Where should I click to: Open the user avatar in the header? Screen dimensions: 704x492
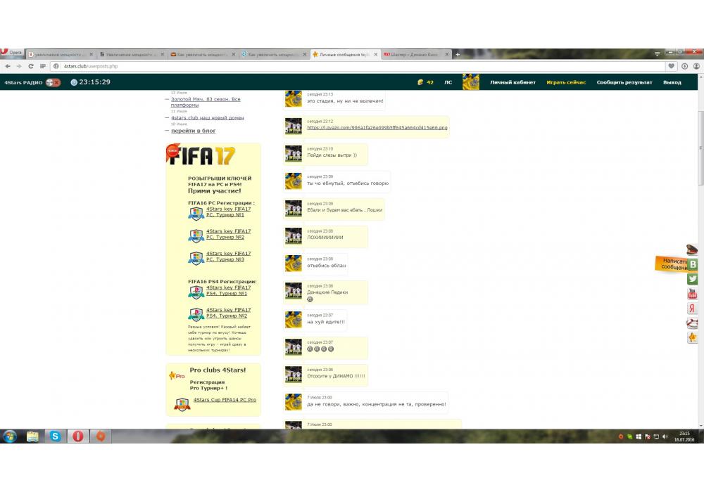tap(470, 82)
